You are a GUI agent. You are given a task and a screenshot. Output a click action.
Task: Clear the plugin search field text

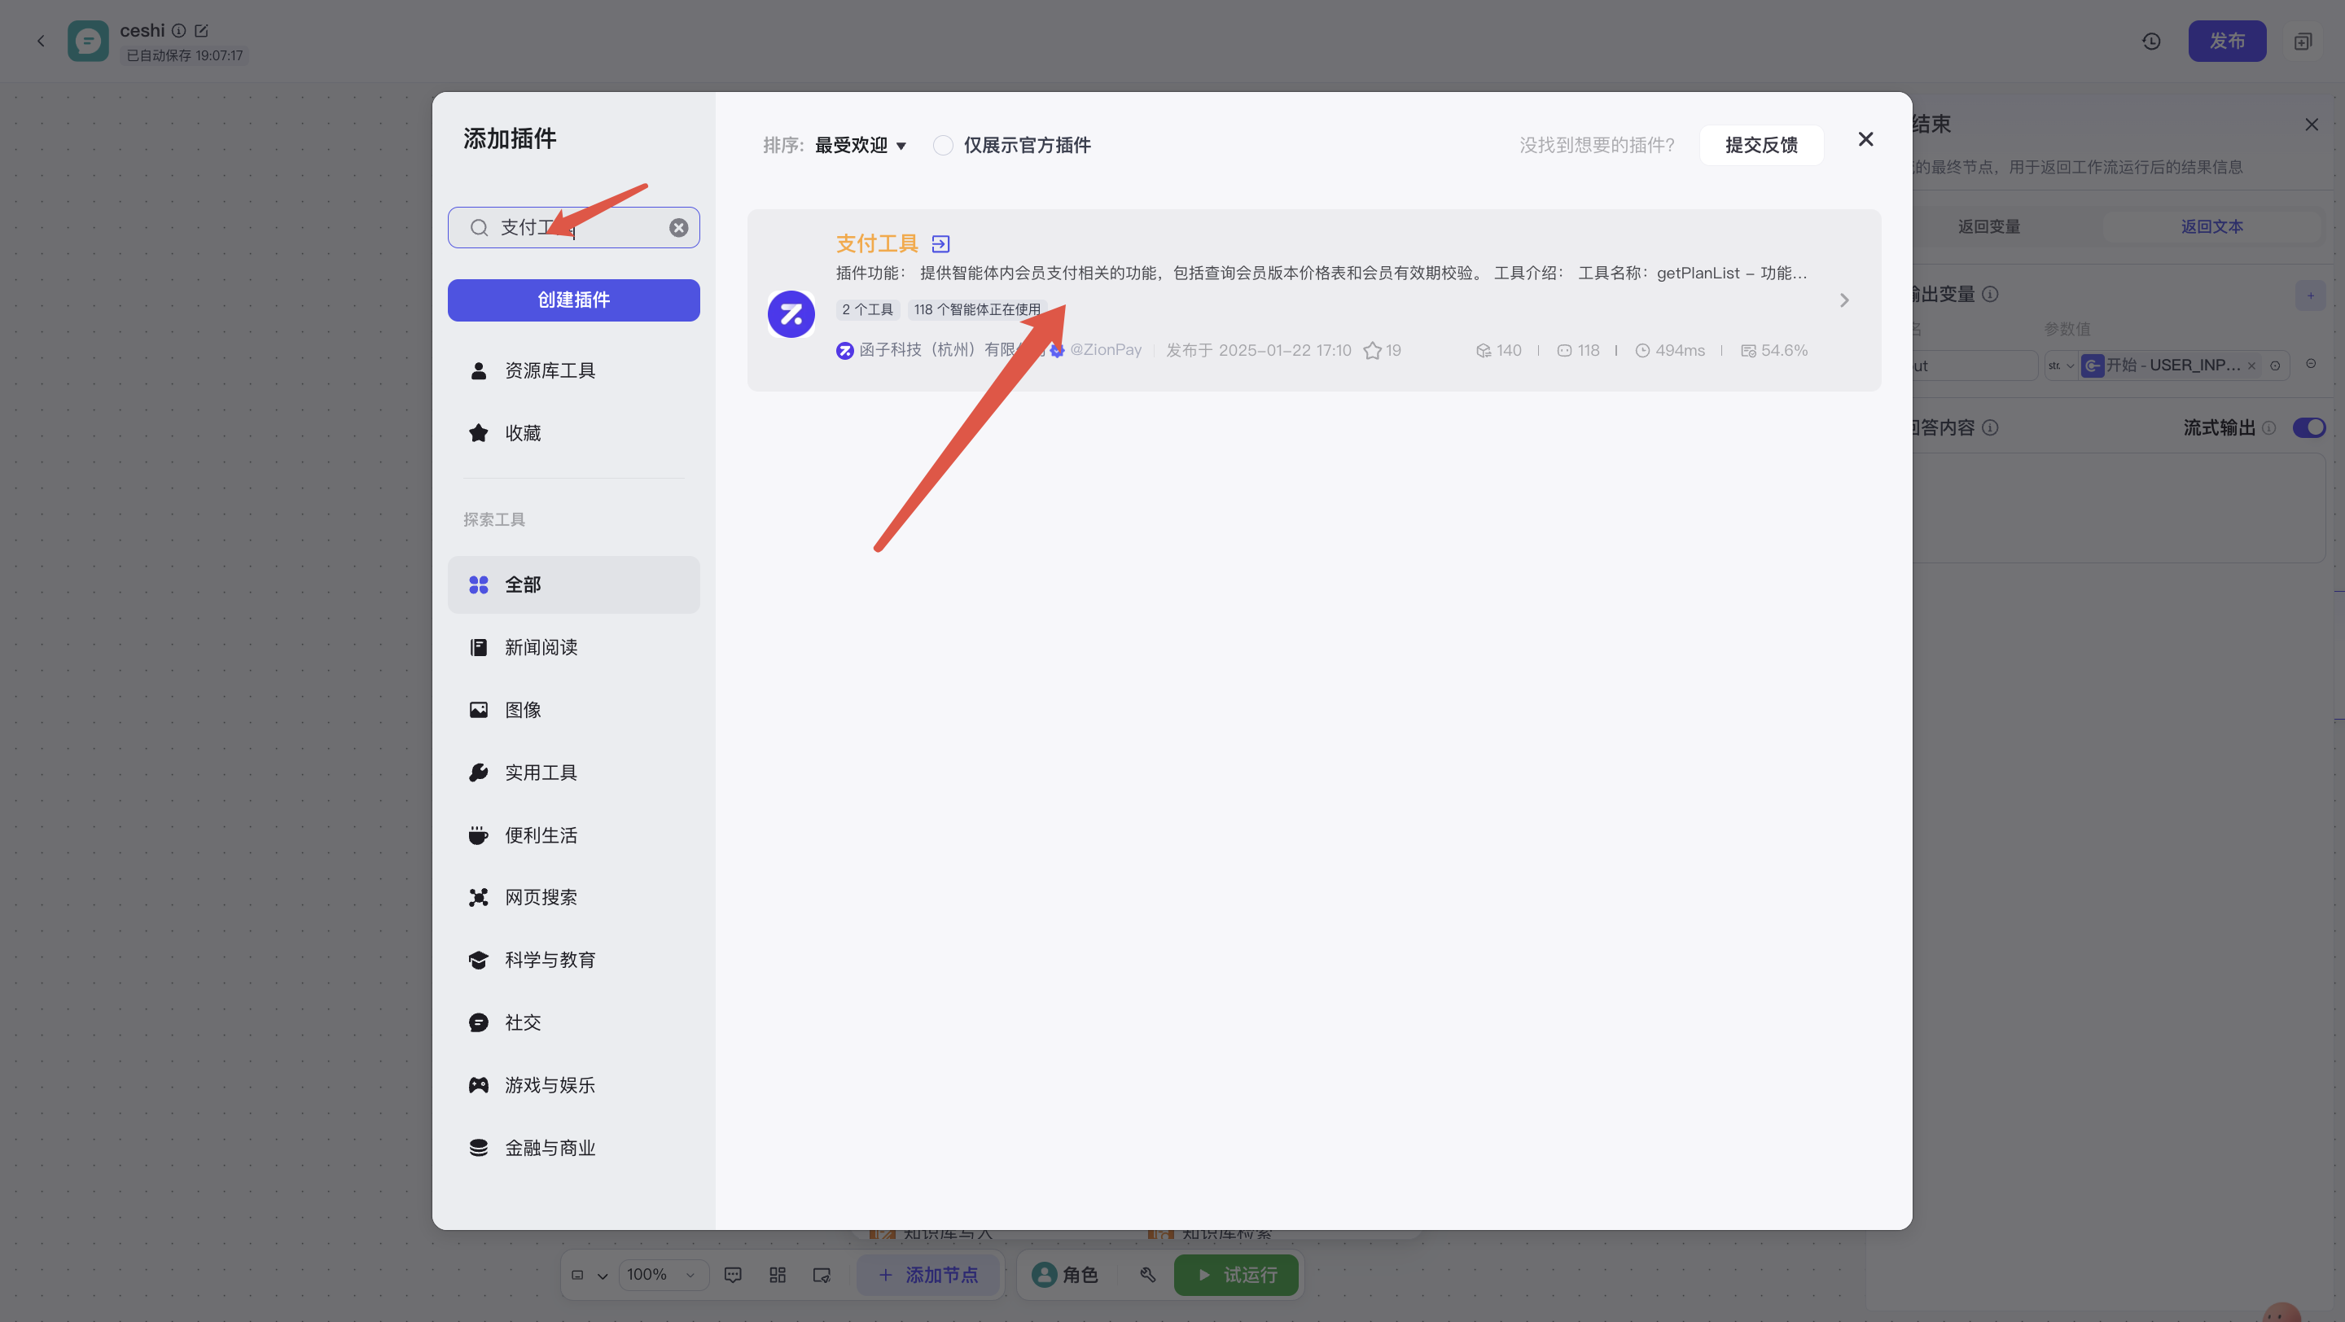pos(678,227)
